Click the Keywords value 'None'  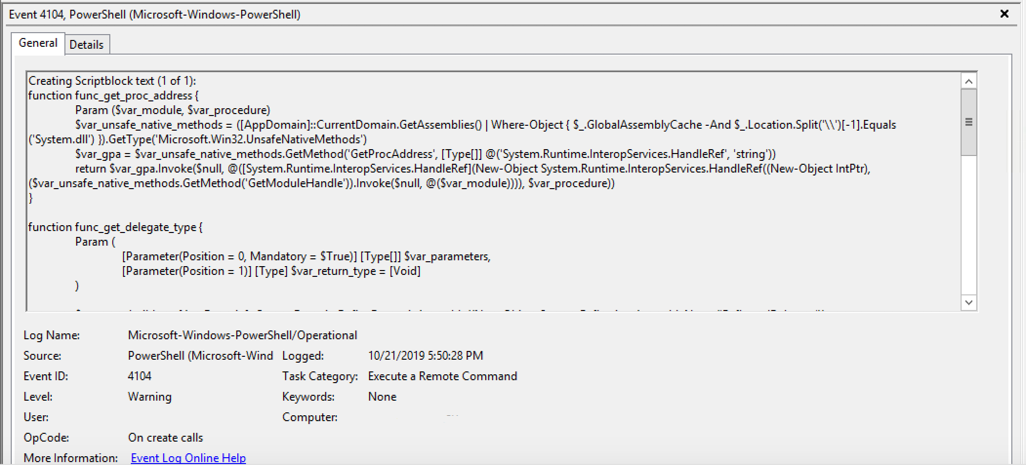[382, 396]
